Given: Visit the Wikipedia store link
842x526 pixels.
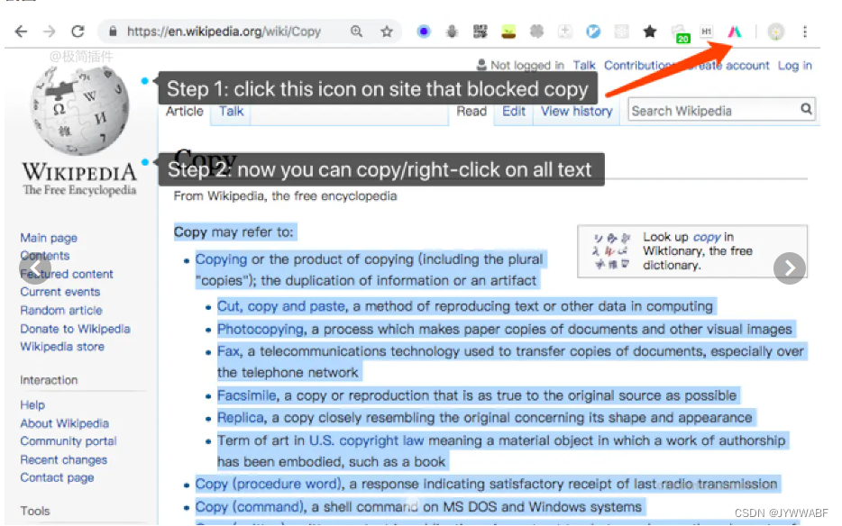Looking at the screenshot, I should click(x=62, y=347).
